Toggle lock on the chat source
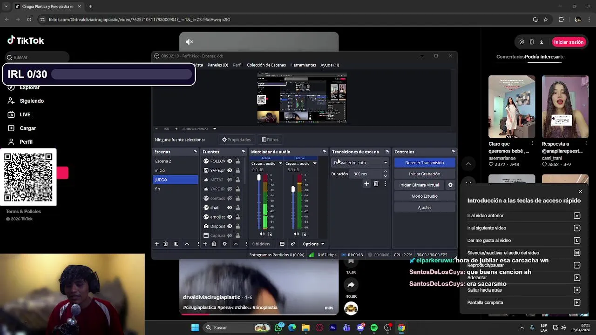 [x=237, y=208]
